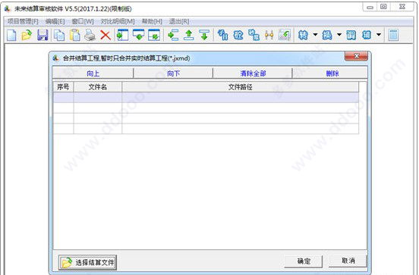Open the 对比明细[M] menu
The image size is (419, 275).
118,21
